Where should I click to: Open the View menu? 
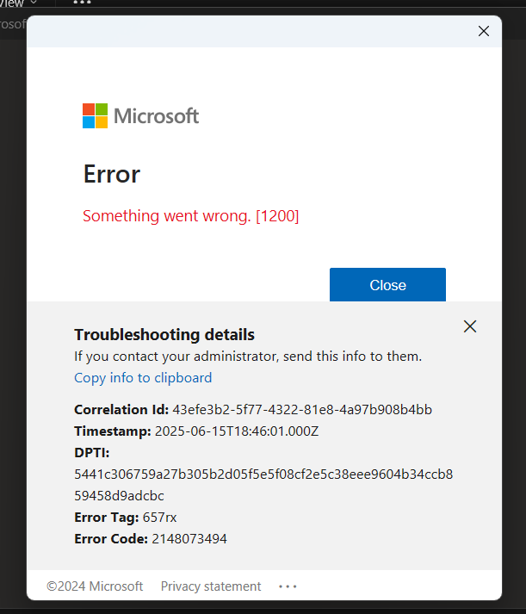click(x=12, y=3)
